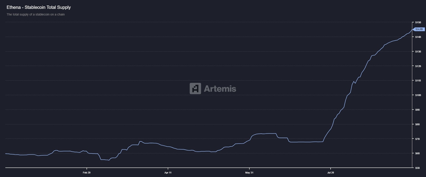426x177 pixels.
Task: Click the Feb 20 axis date
Action: point(86,172)
